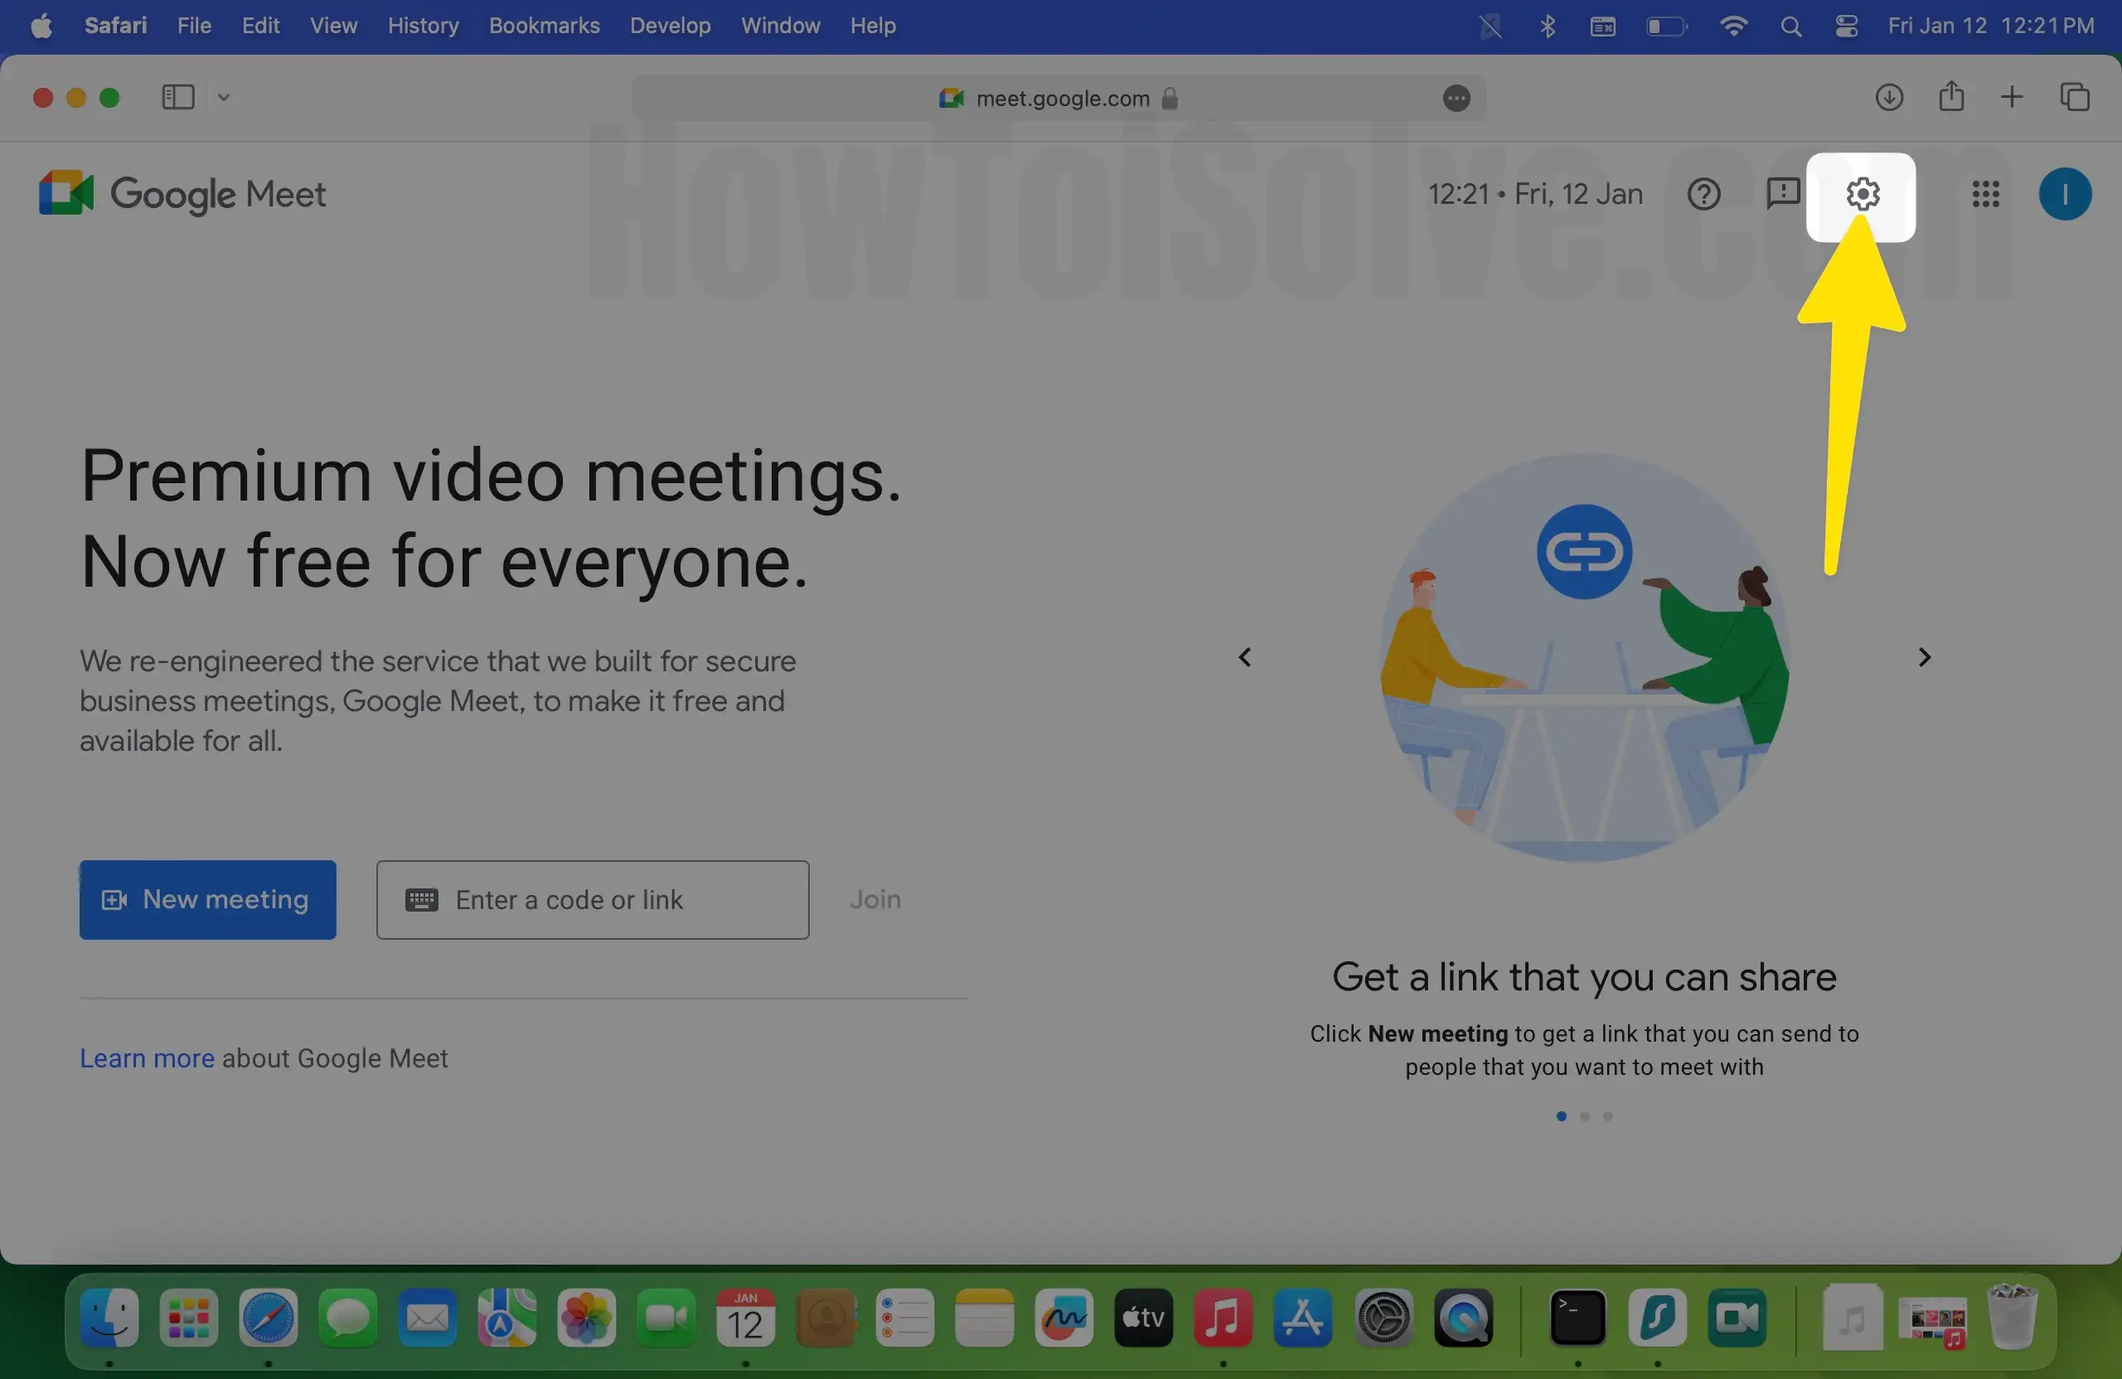
Task: Go to previous carousel slide
Action: pos(1245,658)
